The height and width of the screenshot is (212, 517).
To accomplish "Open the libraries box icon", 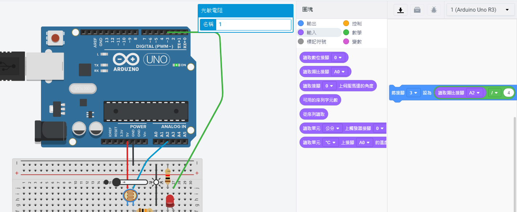I will coord(417,10).
